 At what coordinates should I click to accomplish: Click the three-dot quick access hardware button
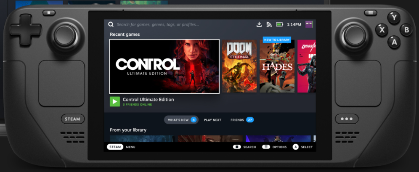pos(347,119)
